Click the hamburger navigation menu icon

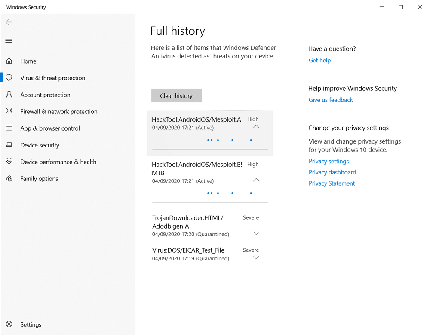[x=9, y=40]
